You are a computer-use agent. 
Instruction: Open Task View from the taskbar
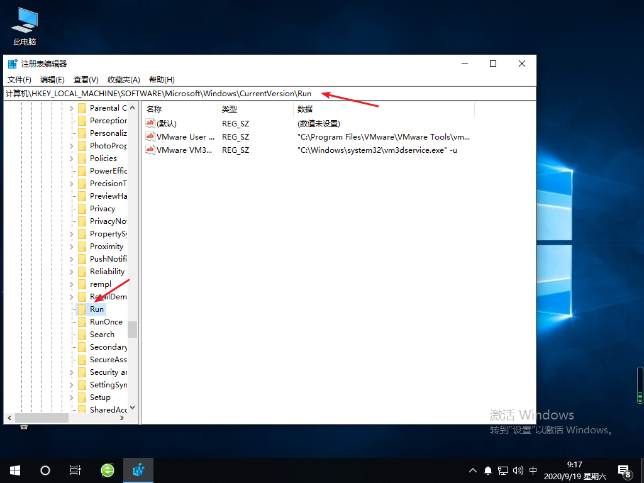(75, 470)
